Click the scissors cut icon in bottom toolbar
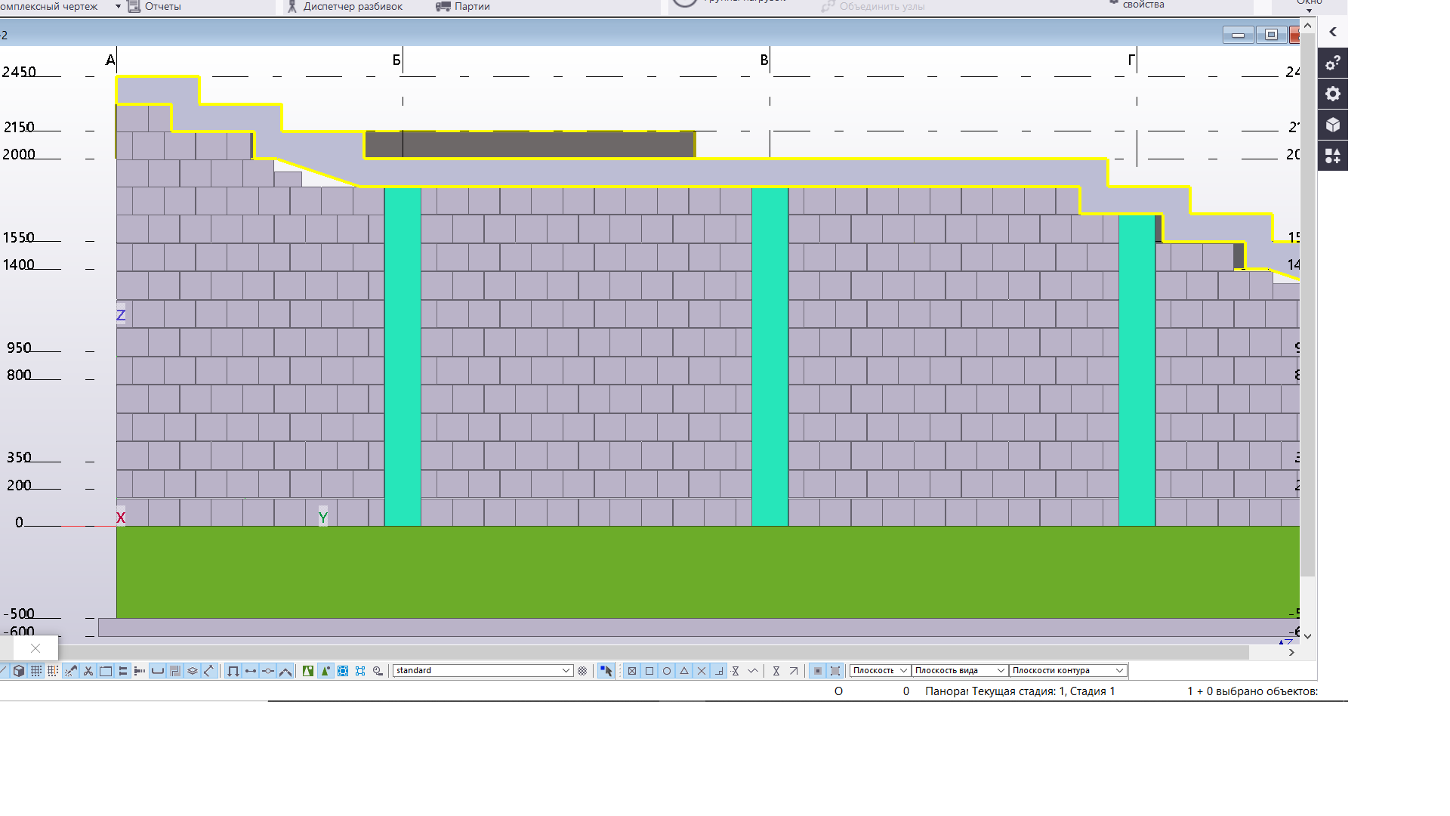This screenshot has height=816, width=1450. [88, 671]
